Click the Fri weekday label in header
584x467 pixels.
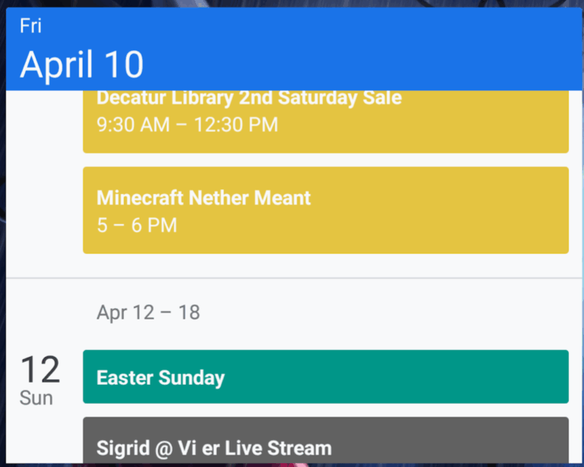[30, 27]
